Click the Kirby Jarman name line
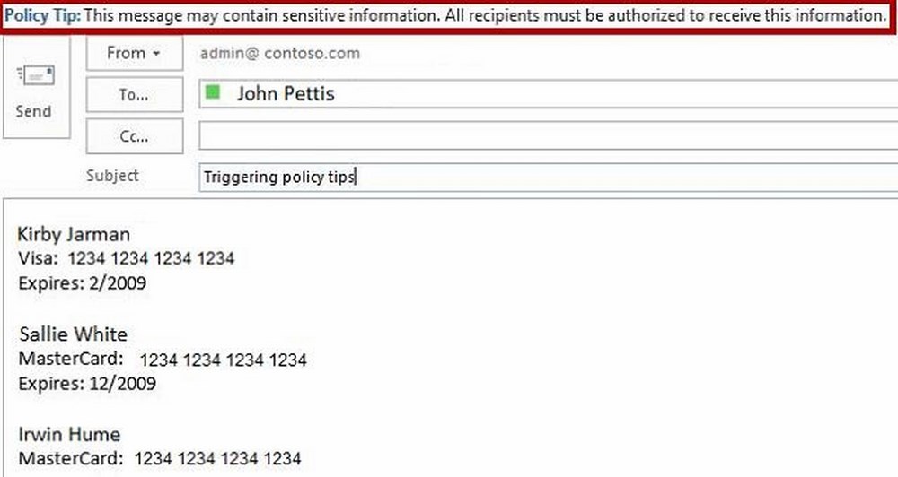 click(74, 234)
